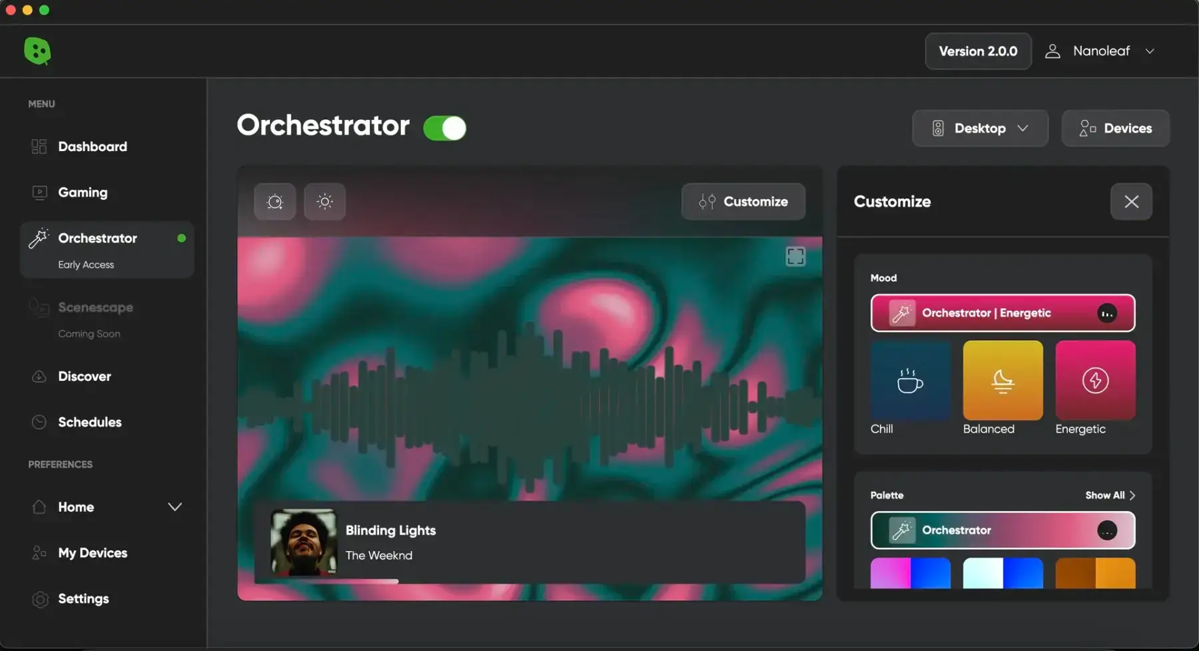Click the bright sun icon button

point(324,202)
